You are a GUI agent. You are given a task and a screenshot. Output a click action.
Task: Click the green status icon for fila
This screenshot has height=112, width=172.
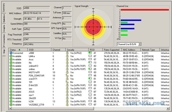tap(11, 63)
